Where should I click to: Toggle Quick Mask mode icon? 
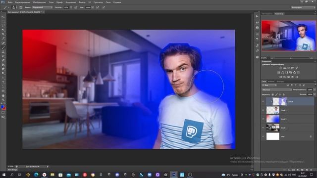[3, 113]
